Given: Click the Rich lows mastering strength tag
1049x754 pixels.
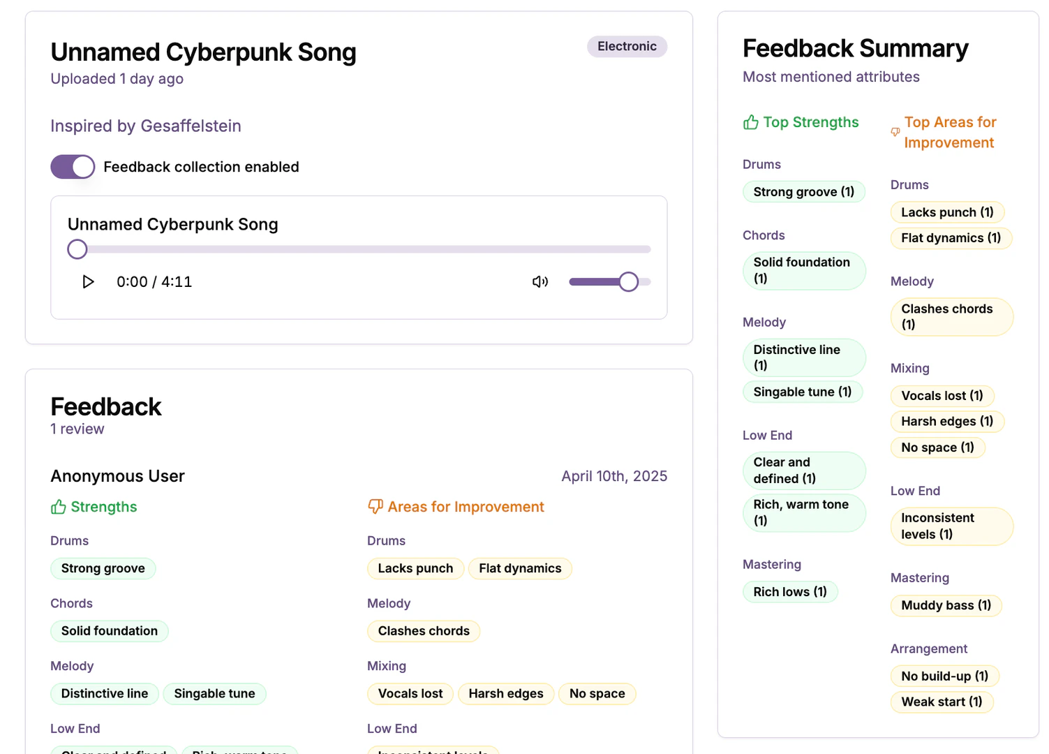Looking at the screenshot, I should [x=789, y=591].
